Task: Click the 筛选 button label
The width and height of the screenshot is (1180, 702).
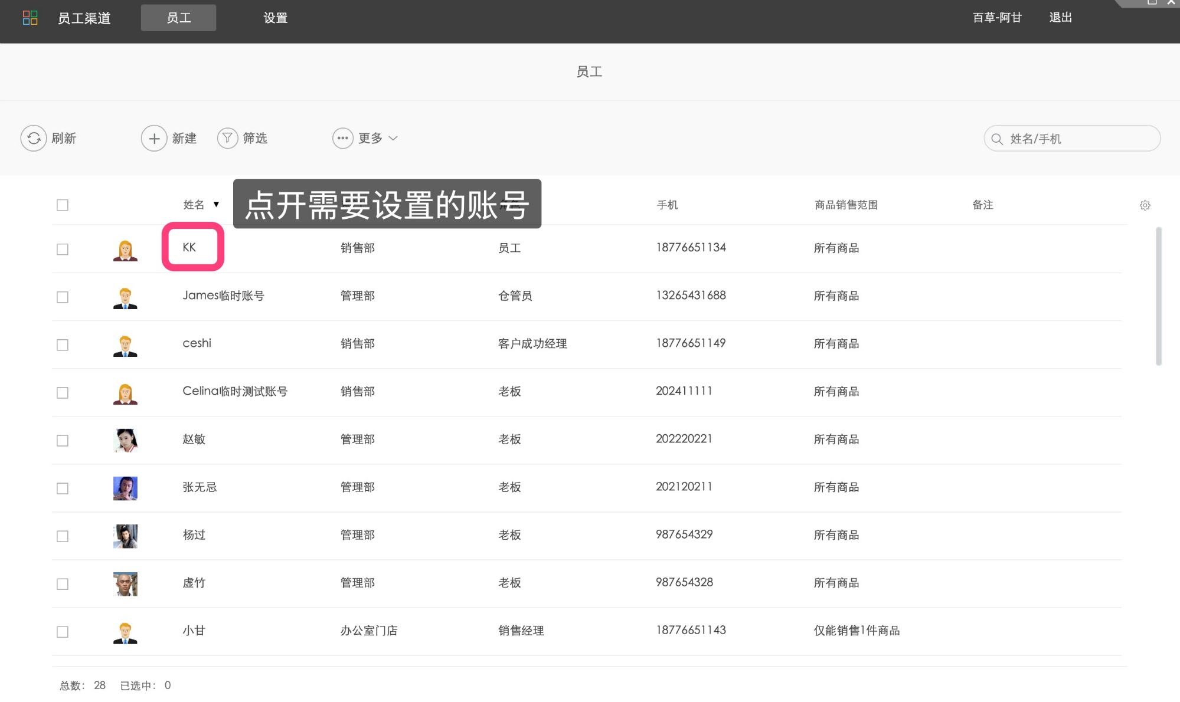Action: point(255,138)
